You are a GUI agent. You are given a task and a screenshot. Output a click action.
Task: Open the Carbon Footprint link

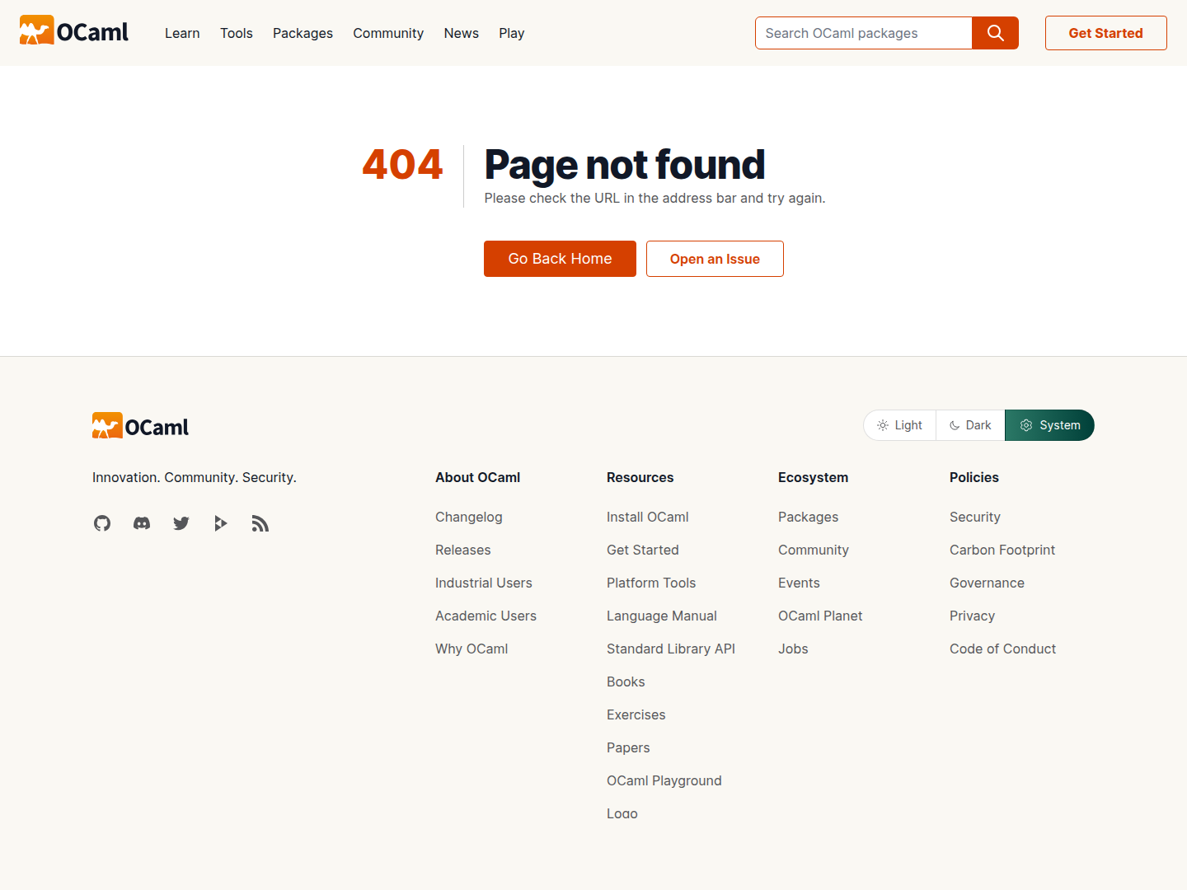pyautogui.click(x=1002, y=550)
